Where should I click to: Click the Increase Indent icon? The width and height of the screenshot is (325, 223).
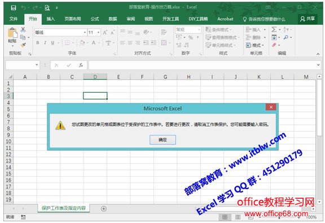[x=153, y=42]
